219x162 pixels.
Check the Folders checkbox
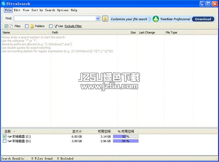[27, 26]
